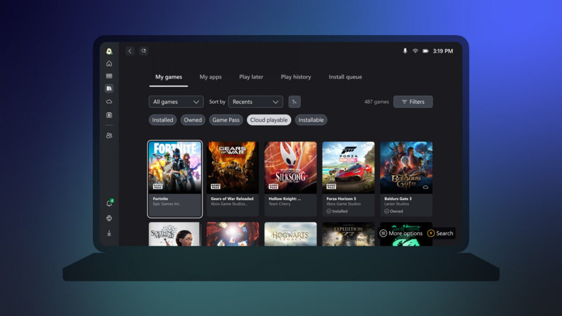Go back using the back arrow
The width and height of the screenshot is (562, 316).
pyautogui.click(x=130, y=51)
